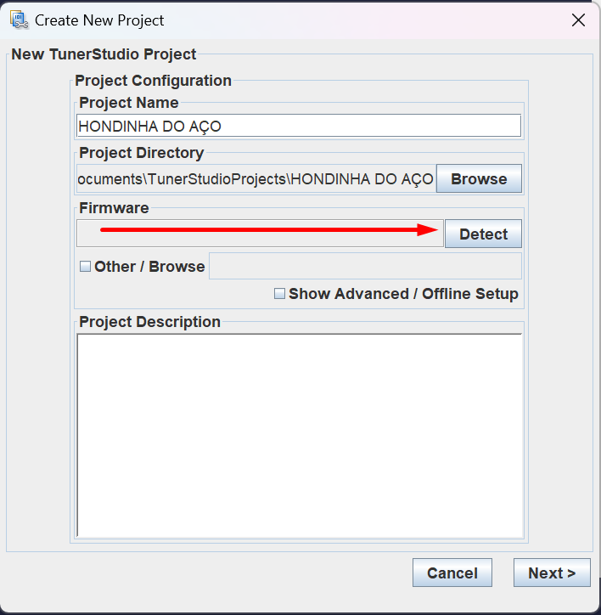Detect the firmware automatically

coord(483,234)
